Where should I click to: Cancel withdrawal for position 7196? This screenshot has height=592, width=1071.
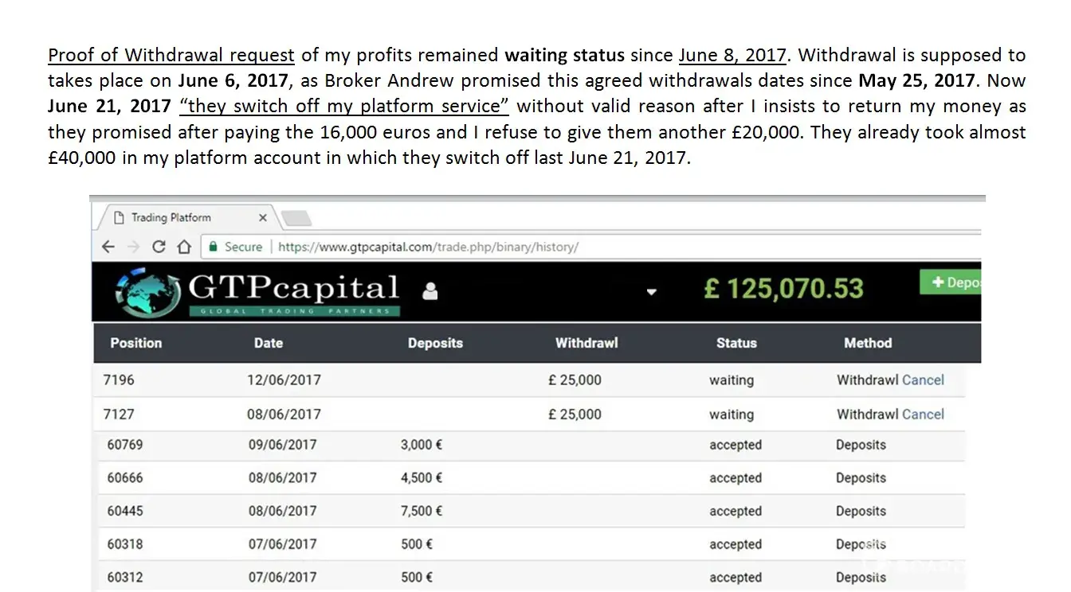pyautogui.click(x=923, y=380)
